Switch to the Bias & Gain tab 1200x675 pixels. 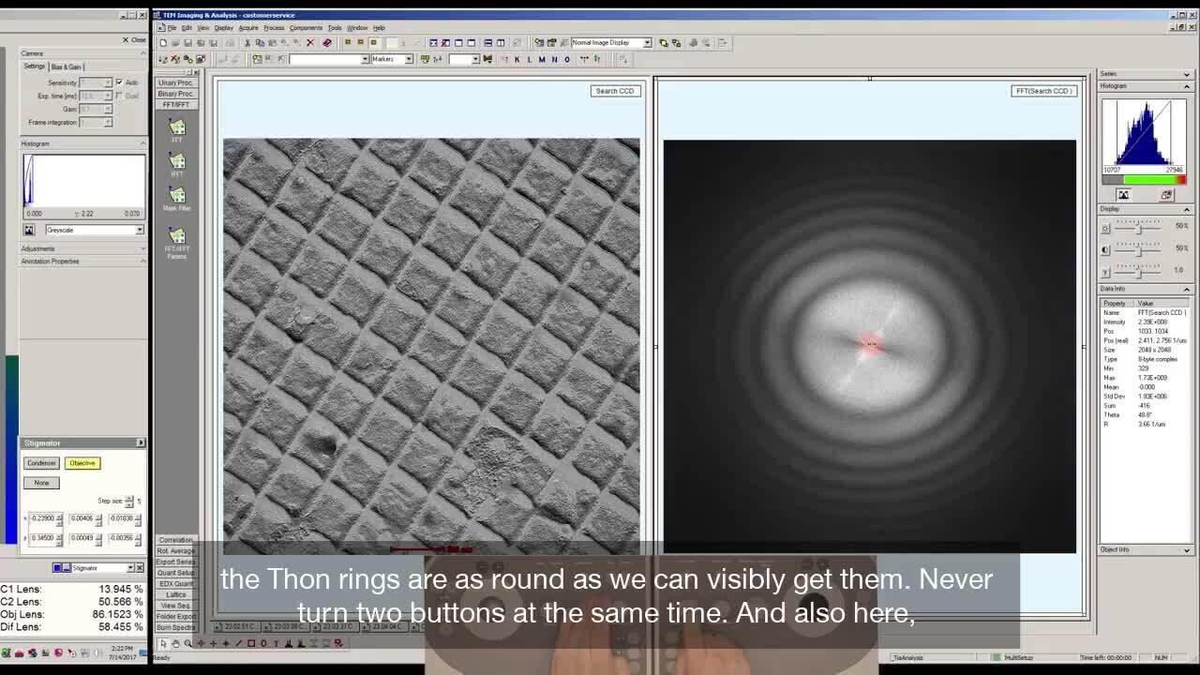coord(67,67)
